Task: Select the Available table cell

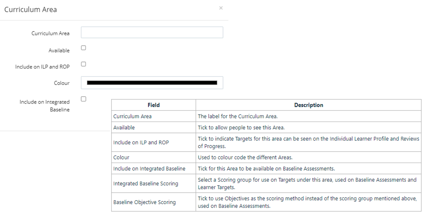Action: pyautogui.click(x=154, y=127)
